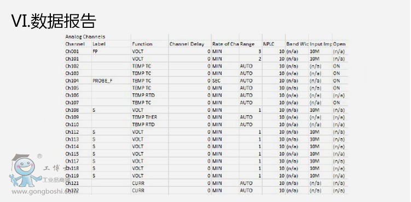Select the Channel column header
Viewport: 411px width, 202px height.
click(x=75, y=44)
